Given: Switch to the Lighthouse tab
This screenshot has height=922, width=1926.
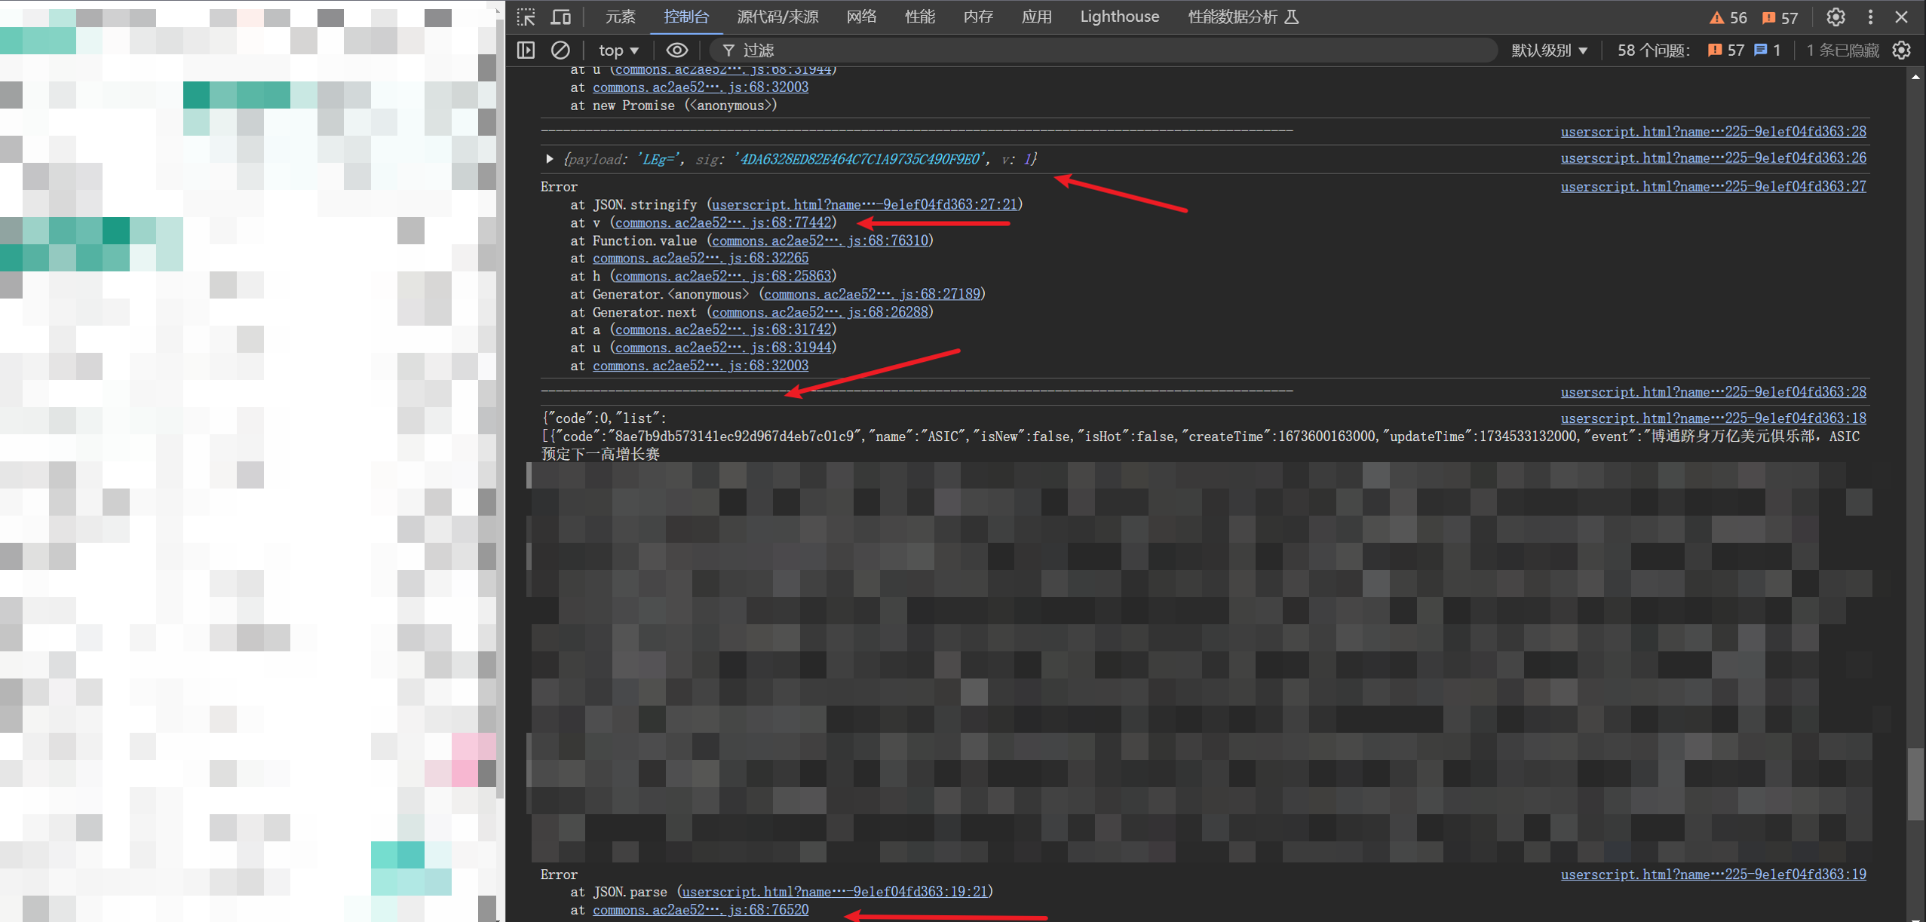Looking at the screenshot, I should 1119,17.
